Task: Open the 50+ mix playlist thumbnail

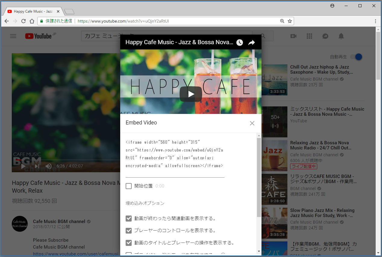Action: pos(274,122)
